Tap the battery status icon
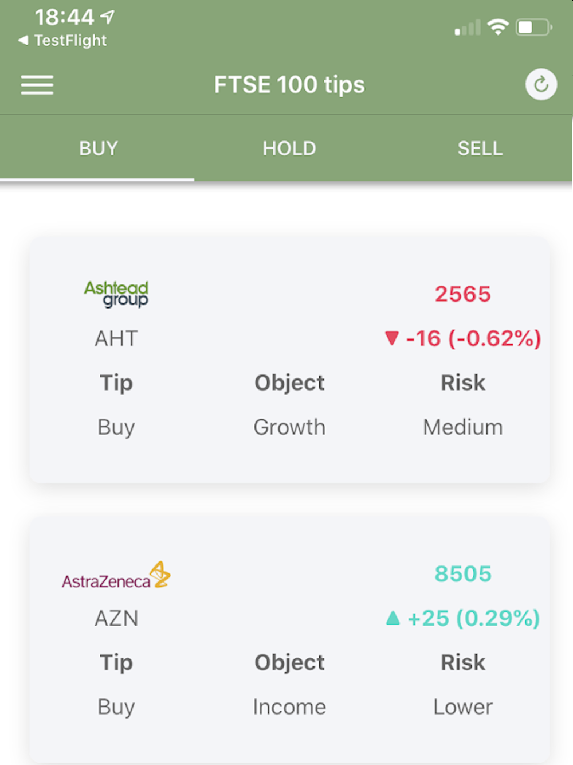573x765 pixels. tap(533, 27)
